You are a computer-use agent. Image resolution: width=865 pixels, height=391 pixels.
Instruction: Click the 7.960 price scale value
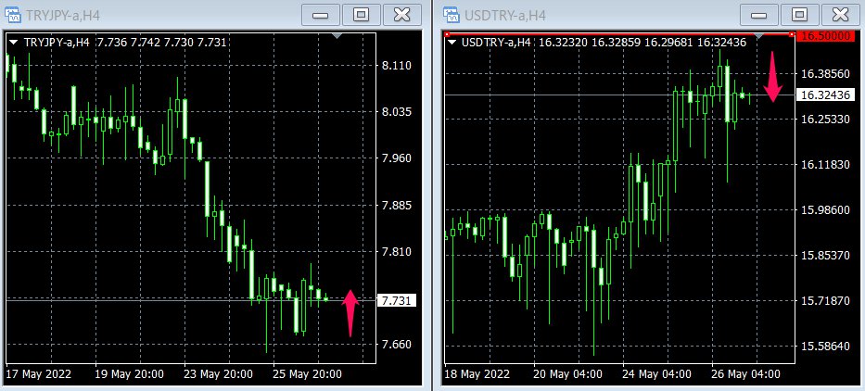coord(397,158)
